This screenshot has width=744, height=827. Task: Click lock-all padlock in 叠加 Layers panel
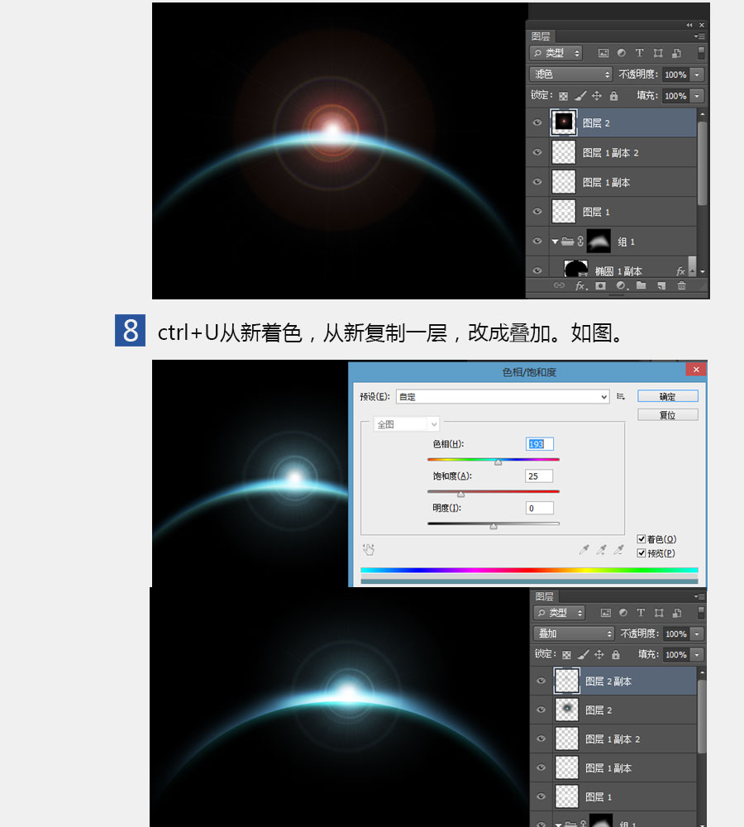tap(615, 654)
